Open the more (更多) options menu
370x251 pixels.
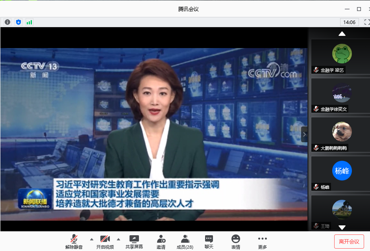tap(262, 242)
